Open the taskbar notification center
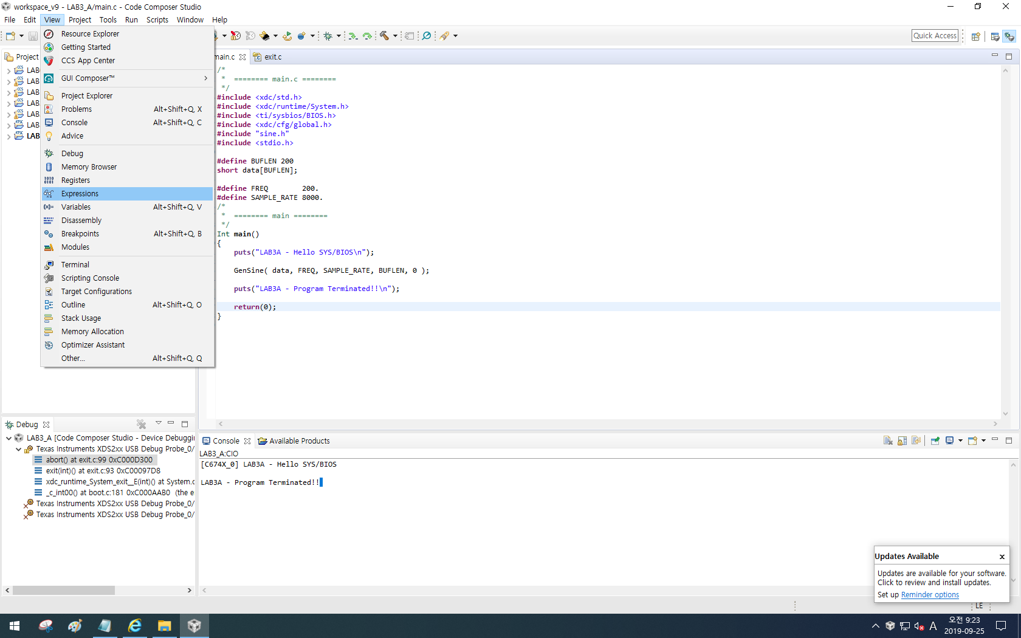The width and height of the screenshot is (1021, 638). coord(1001,626)
